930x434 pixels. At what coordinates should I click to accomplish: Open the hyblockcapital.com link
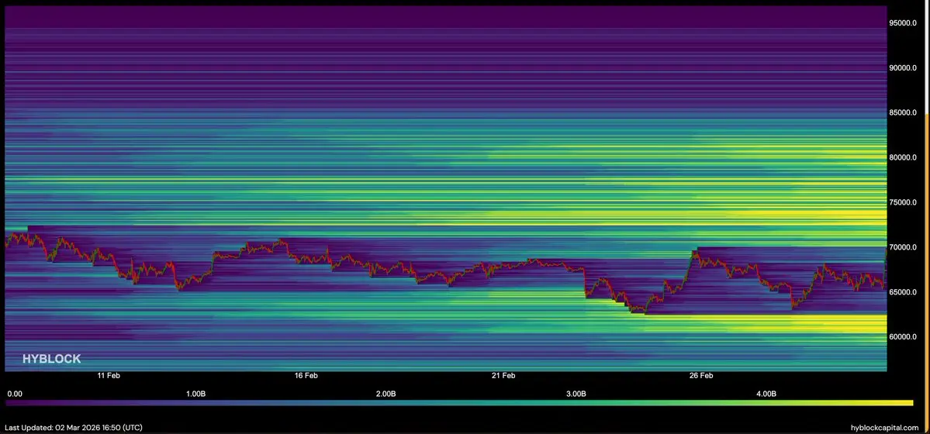[886, 428]
